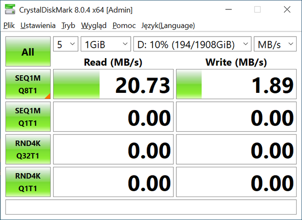Start the RND4K Q1T1 test

(28, 182)
